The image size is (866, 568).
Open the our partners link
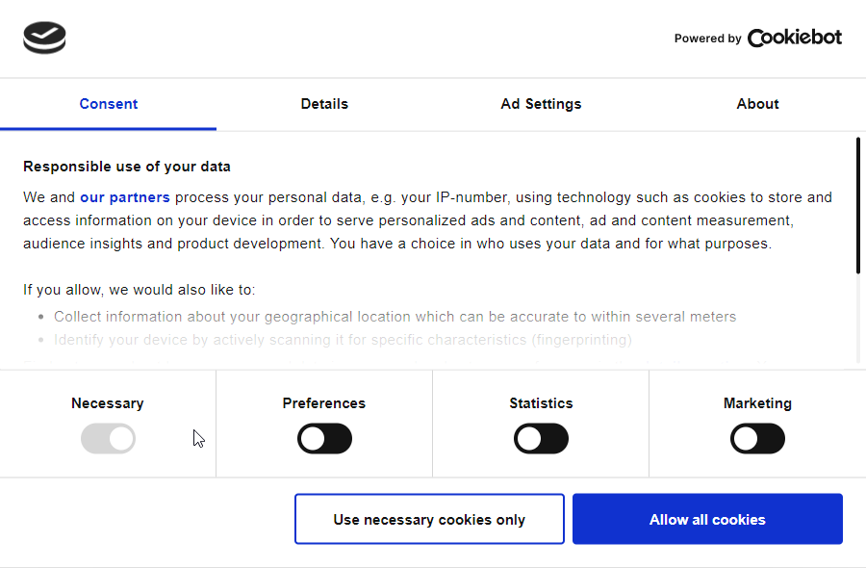124,196
